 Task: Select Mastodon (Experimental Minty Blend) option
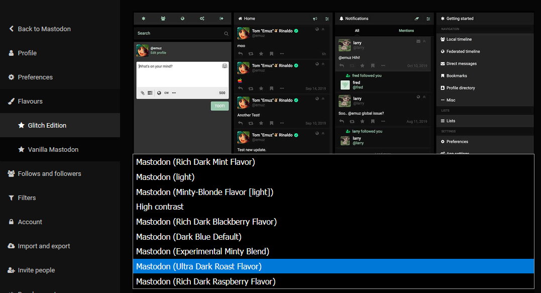(x=334, y=252)
